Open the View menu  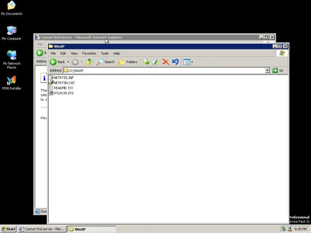[74, 53]
